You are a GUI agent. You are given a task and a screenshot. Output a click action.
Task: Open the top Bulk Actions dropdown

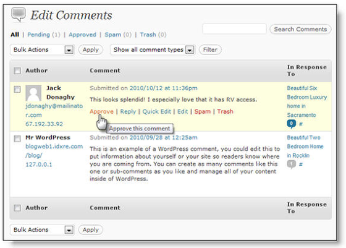[42, 49]
